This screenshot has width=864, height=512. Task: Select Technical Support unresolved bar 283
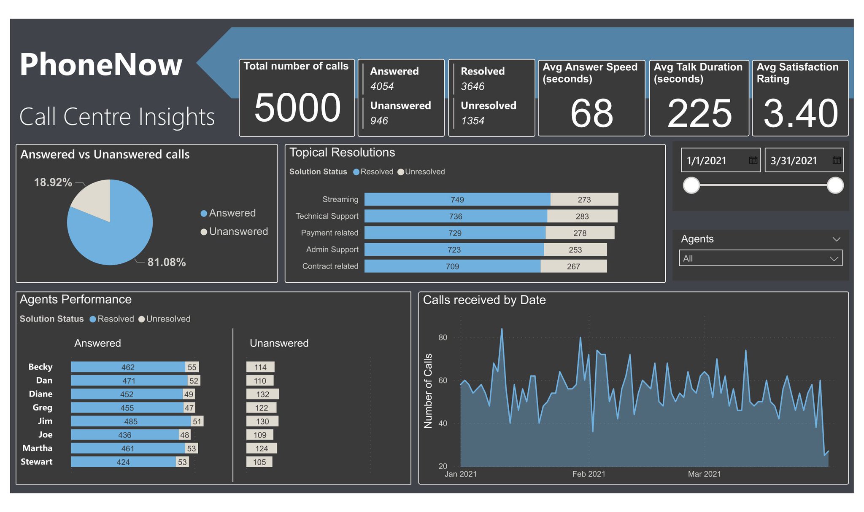582,216
